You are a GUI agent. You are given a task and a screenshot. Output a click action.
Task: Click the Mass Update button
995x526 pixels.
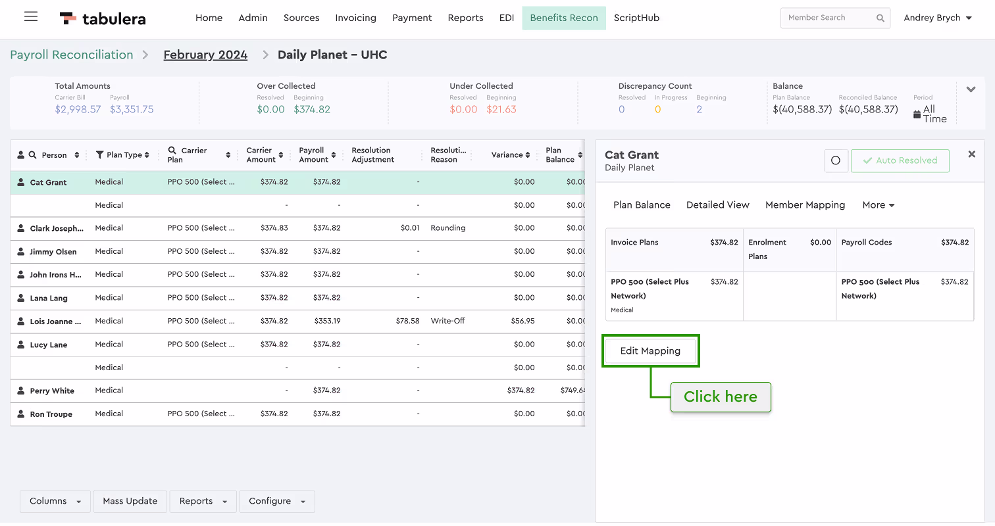[130, 501]
